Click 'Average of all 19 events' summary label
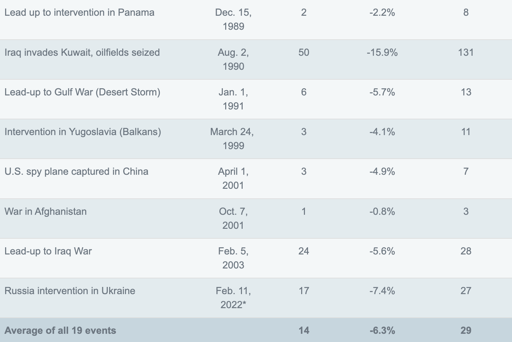The width and height of the screenshot is (512, 342). [60, 330]
